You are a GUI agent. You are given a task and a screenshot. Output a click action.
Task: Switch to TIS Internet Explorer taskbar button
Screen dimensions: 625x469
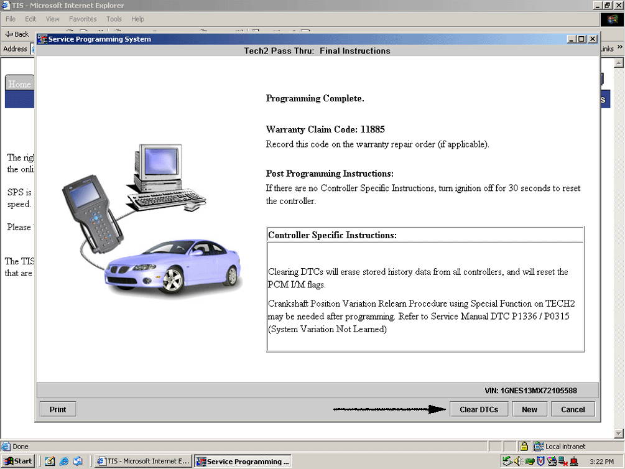pyautogui.click(x=143, y=462)
